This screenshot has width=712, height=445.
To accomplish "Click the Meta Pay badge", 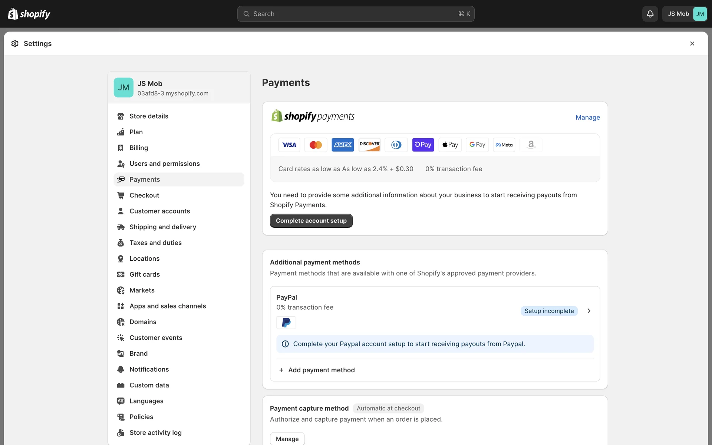I will pos(504,145).
